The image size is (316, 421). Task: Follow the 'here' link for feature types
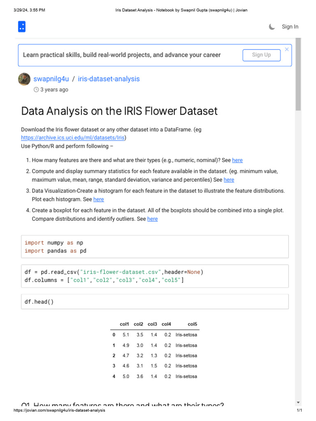click(x=237, y=160)
